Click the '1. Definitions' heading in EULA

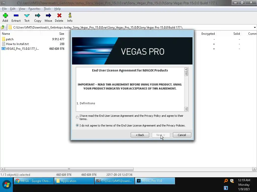coord(86,103)
